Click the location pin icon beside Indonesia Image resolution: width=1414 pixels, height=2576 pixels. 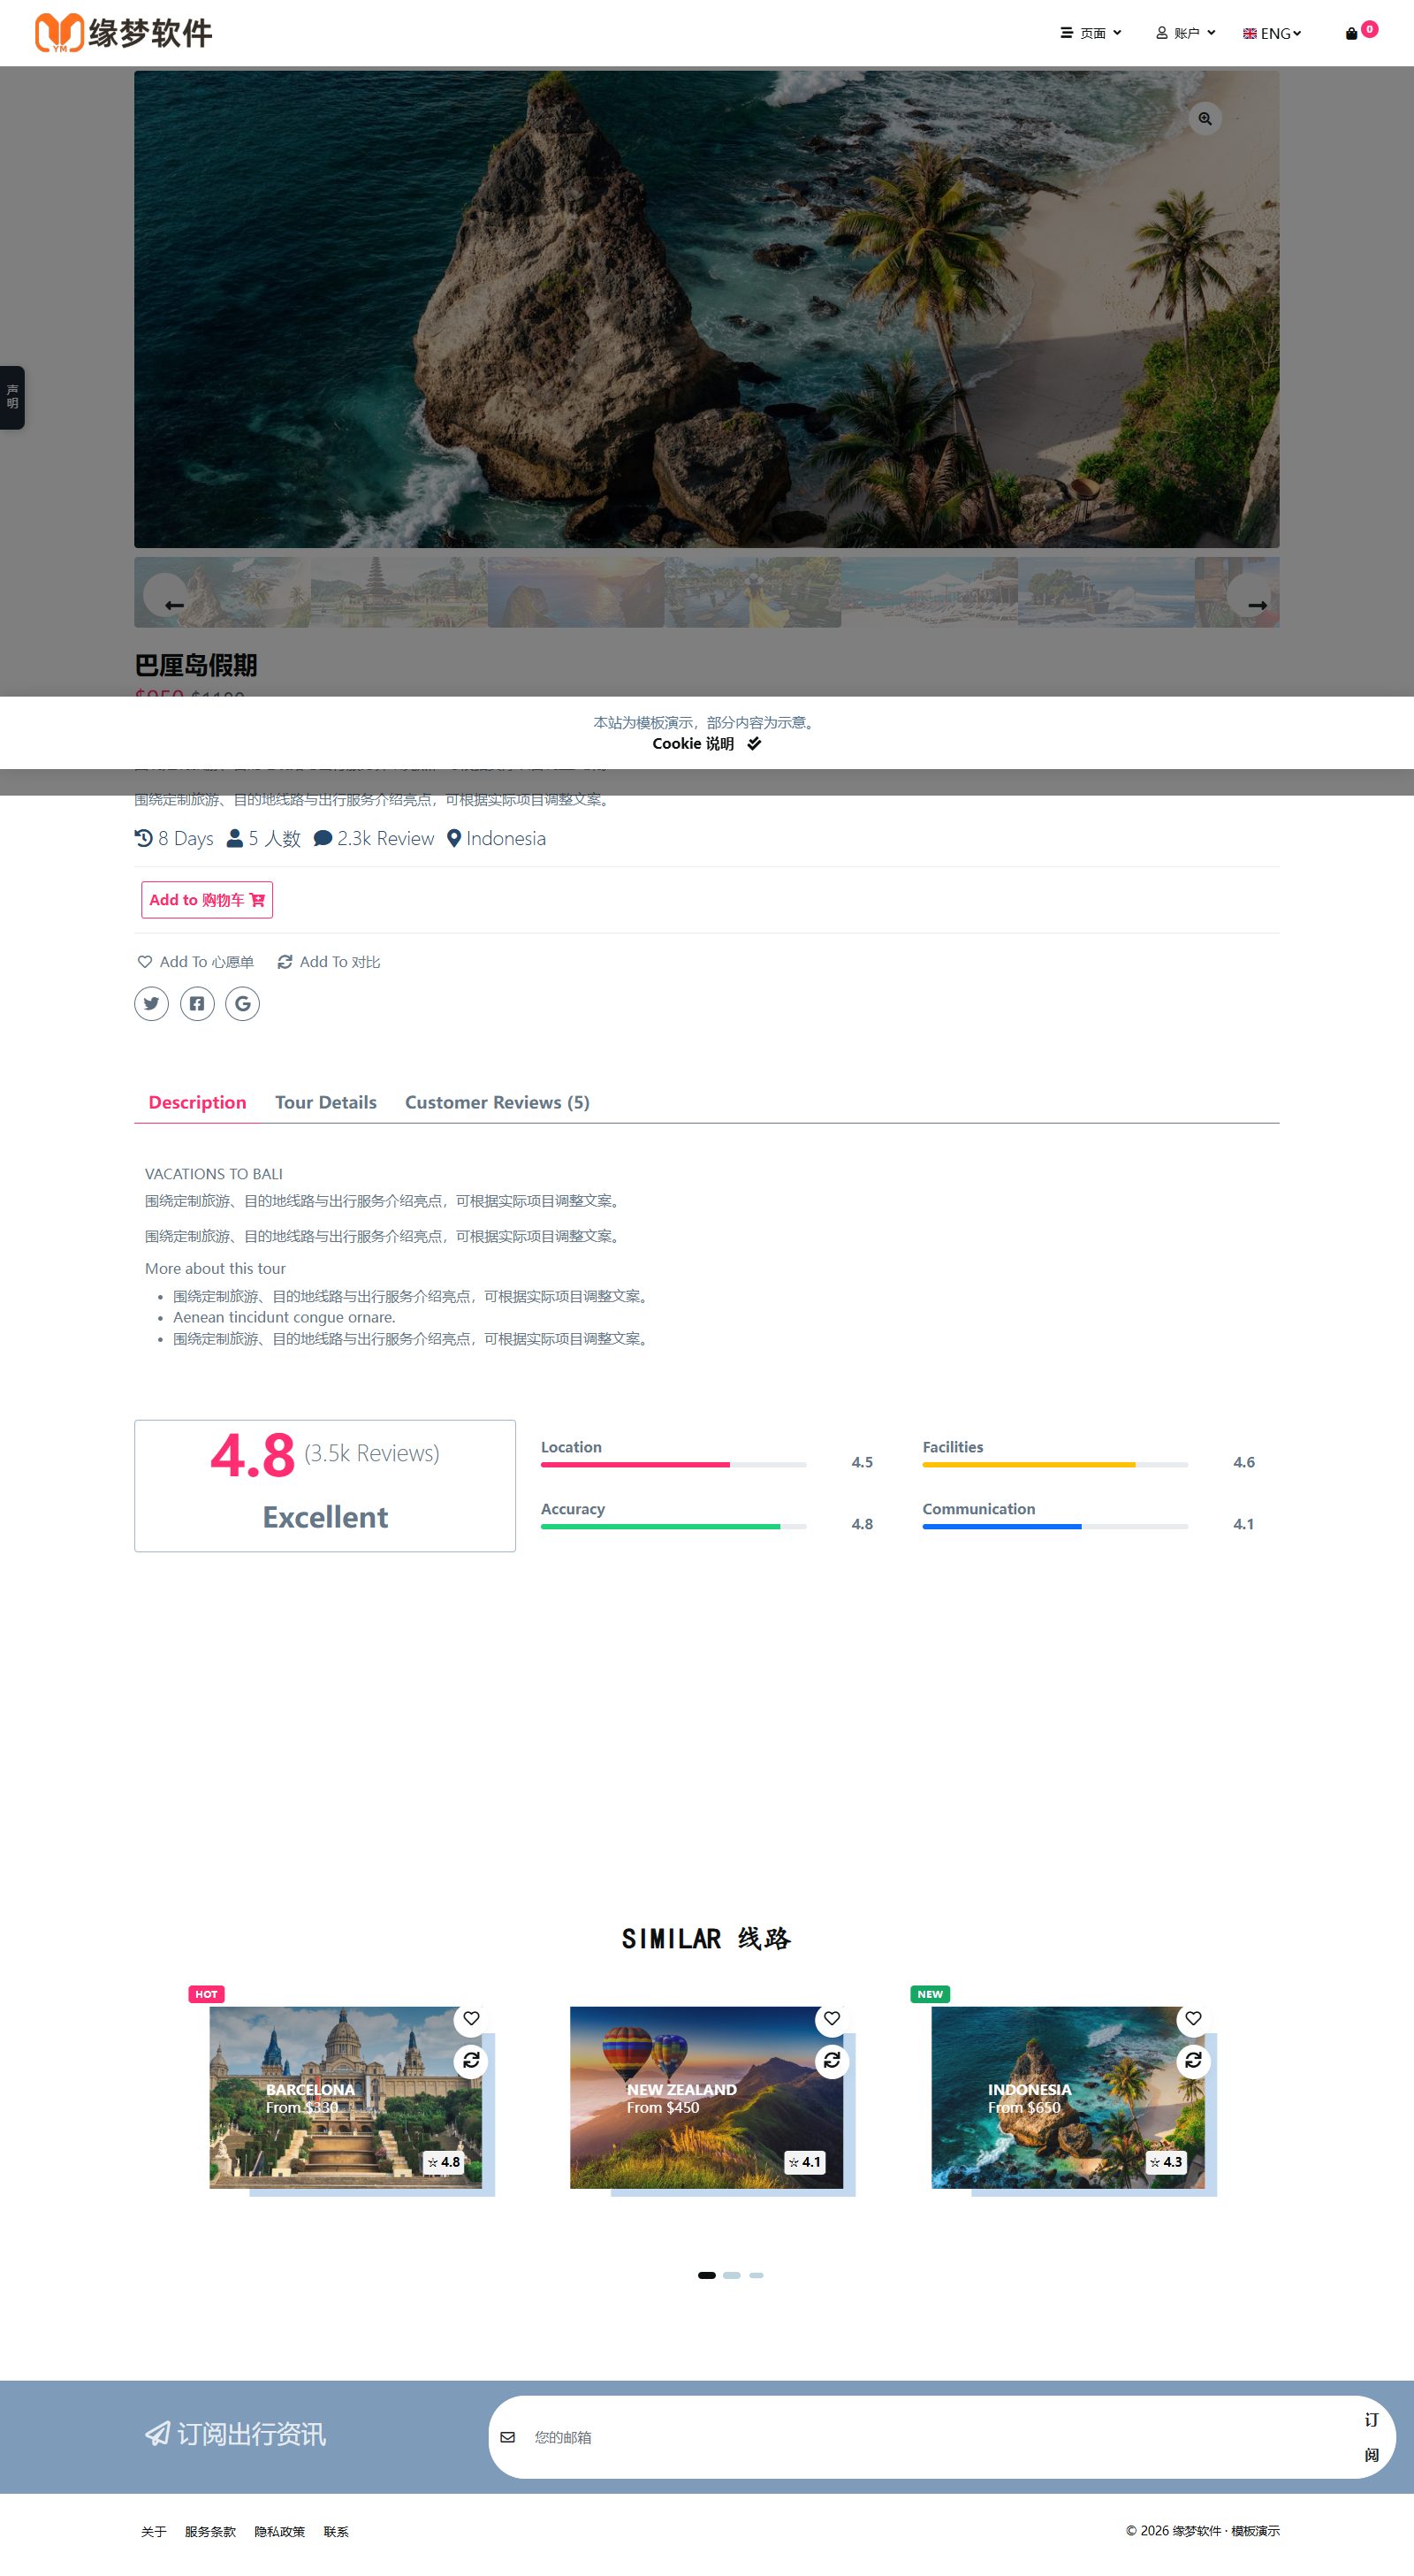(x=454, y=838)
